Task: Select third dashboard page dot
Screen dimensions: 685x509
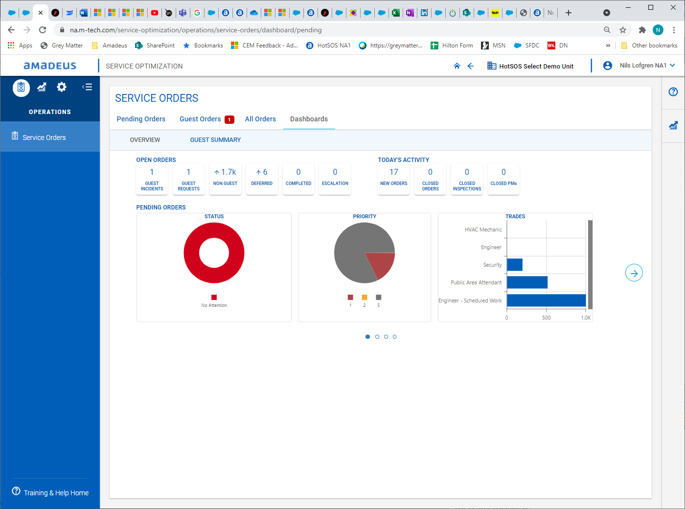Action: (386, 337)
